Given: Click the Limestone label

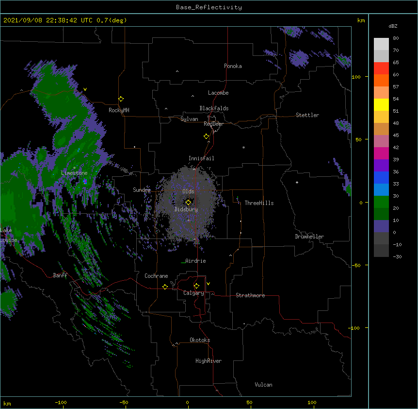Looking at the screenshot, I should tap(74, 173).
